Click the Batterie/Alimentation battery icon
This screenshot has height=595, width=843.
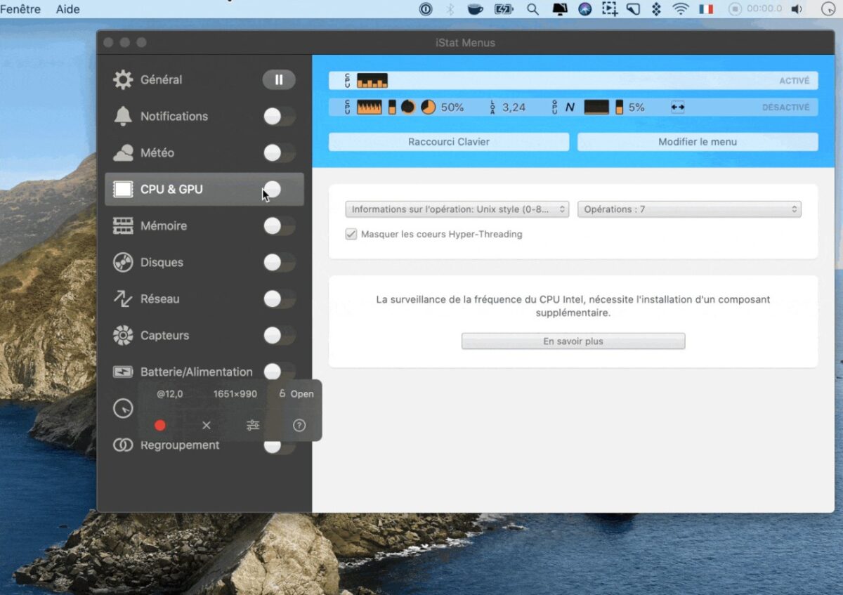coord(123,372)
